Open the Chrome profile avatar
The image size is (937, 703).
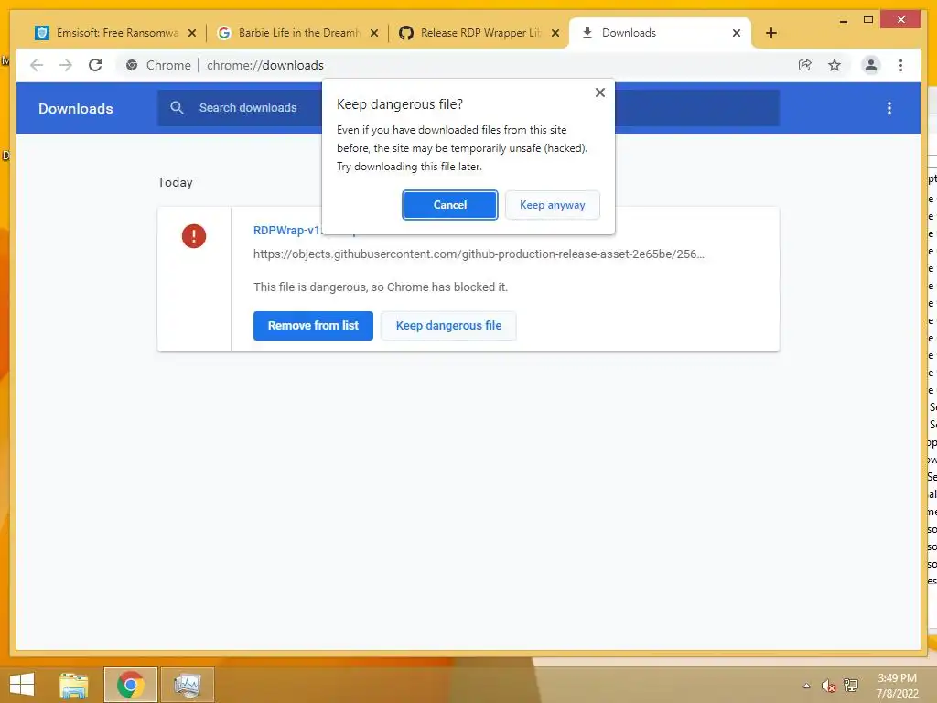[x=871, y=65]
